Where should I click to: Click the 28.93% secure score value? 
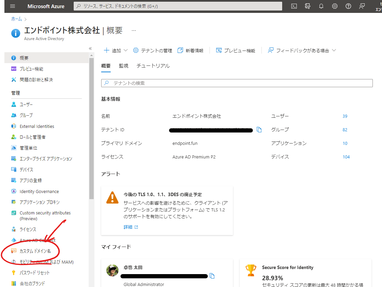[272, 278]
